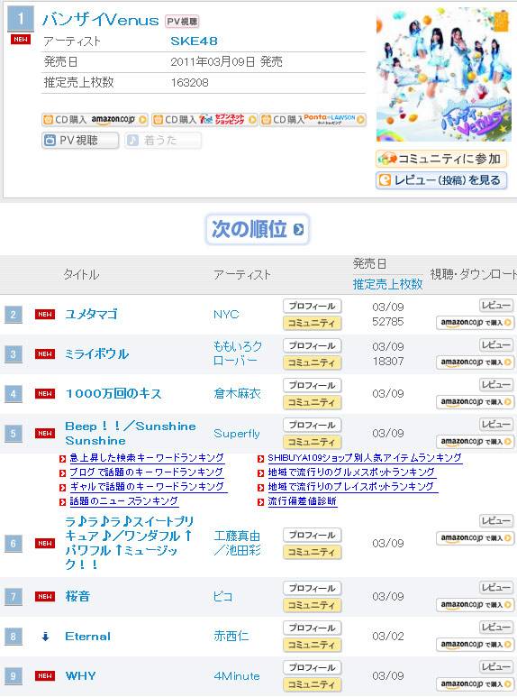Viewport: 517px width, 697px height.
Task: Open the ユメタマゴ song title link
Action: 91,315
